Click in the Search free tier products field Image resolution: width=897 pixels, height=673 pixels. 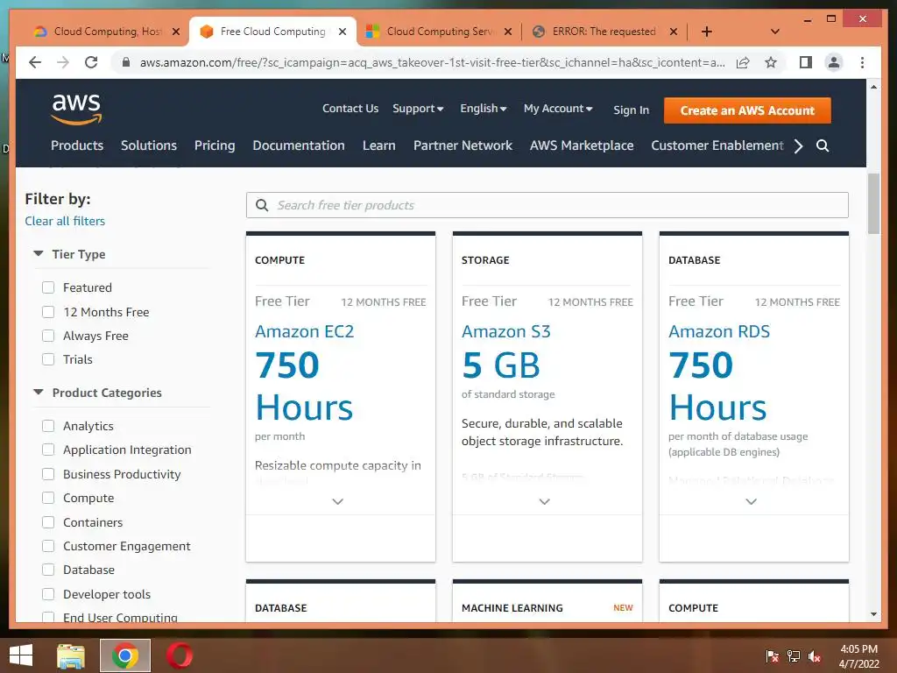[547, 205]
